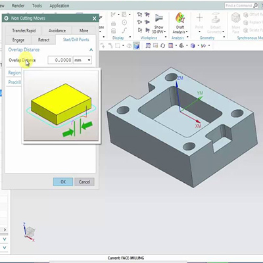
Task: Click the circle icon in Display group
Action: pos(124,22)
